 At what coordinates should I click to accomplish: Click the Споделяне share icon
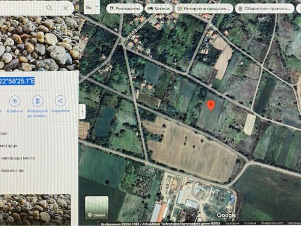coord(61,101)
